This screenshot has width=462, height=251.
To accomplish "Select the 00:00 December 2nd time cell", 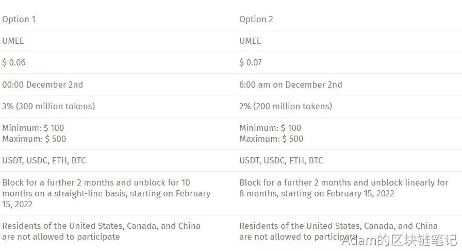I will [x=42, y=85].
